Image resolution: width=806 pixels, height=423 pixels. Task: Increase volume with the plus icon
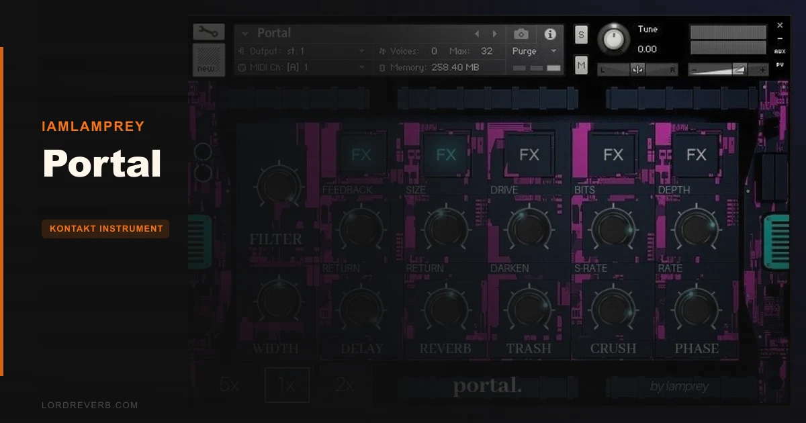762,69
